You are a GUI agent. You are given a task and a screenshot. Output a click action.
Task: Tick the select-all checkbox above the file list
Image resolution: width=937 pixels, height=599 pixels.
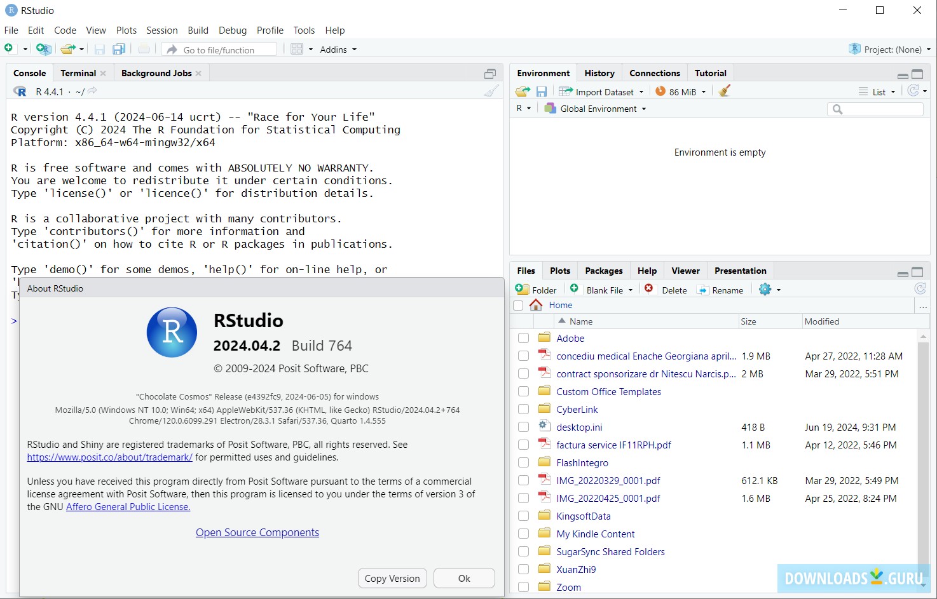click(x=517, y=305)
